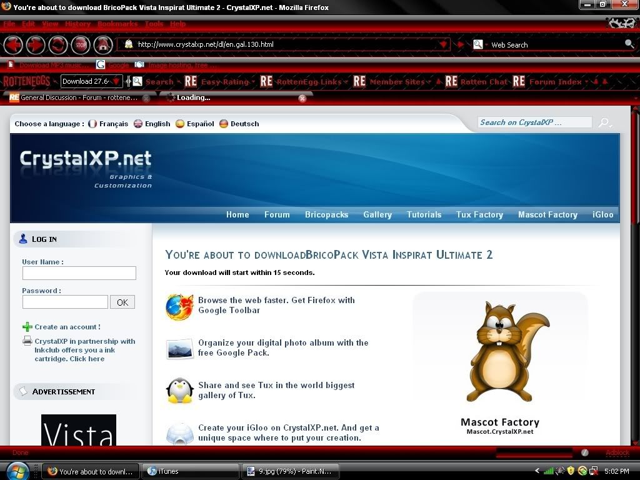Click the Web Search magnifier button
The image size is (640, 480).
click(629, 44)
